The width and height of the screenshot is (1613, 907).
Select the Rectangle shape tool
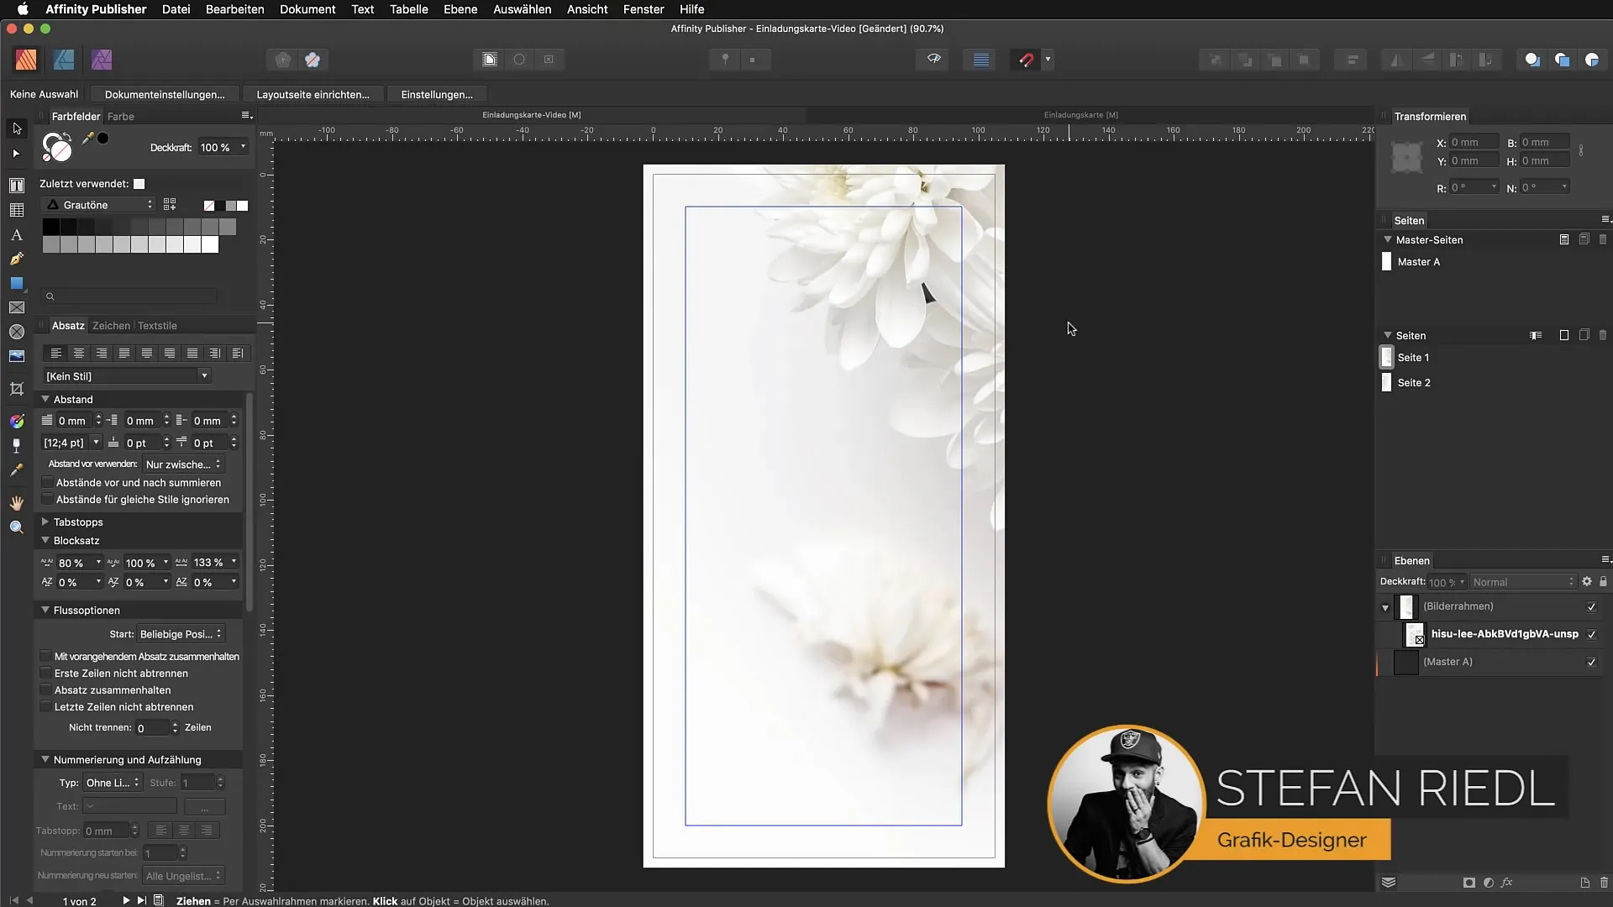[x=17, y=284]
